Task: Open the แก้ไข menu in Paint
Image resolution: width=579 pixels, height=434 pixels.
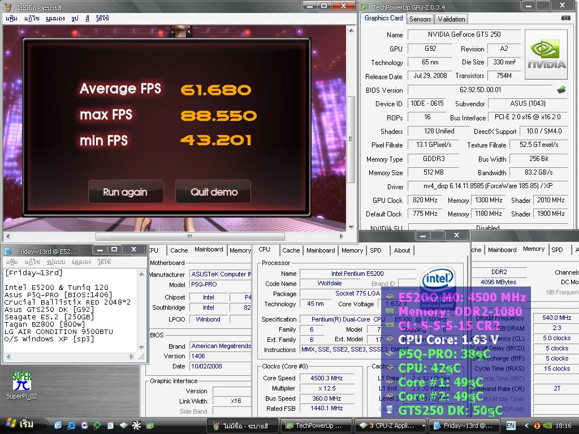Action: pos(32,18)
